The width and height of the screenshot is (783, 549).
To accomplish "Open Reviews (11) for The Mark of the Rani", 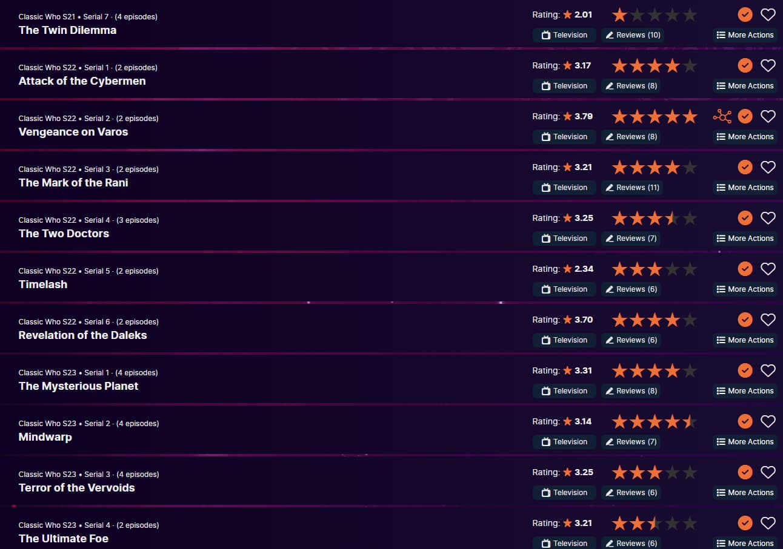I will 632,188.
